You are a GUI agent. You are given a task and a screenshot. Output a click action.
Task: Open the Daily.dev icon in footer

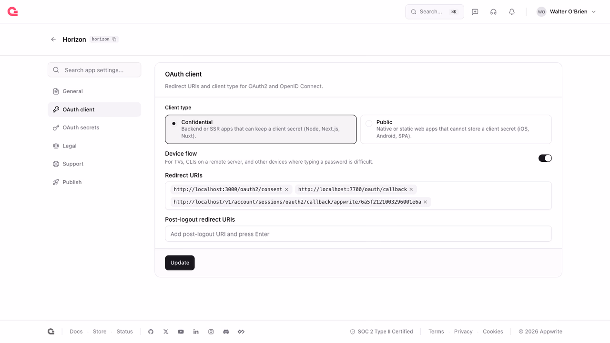(241, 332)
